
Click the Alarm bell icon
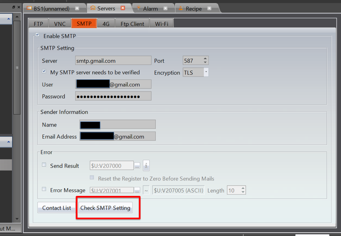pyautogui.click(x=138, y=8)
